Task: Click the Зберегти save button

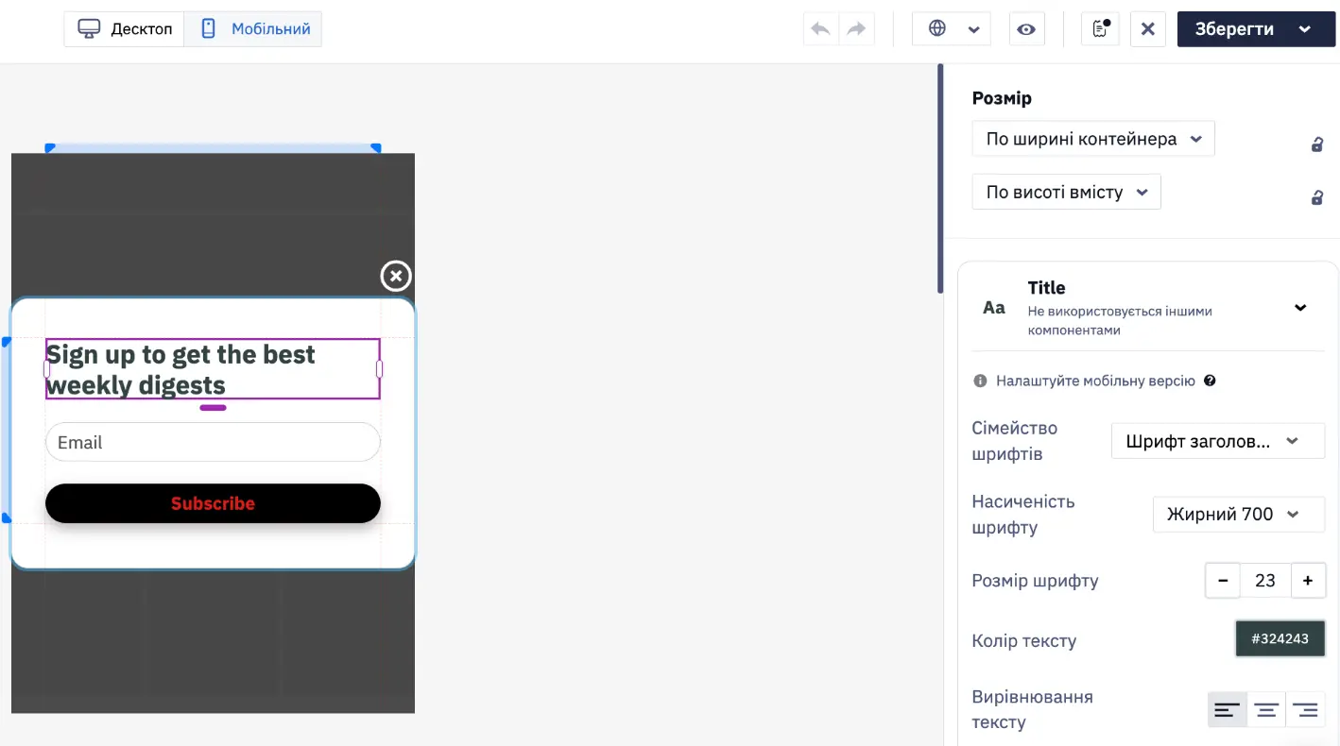Action: 1234,28
